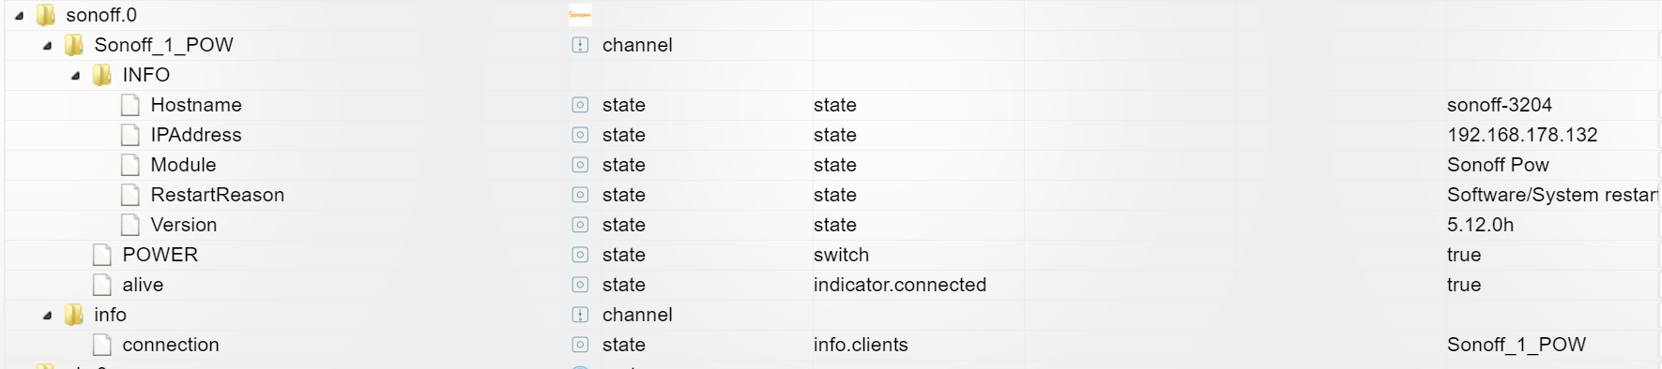Collapse the sonoff.0 tree node
Screen dimensions: 1662x369
click(x=19, y=16)
